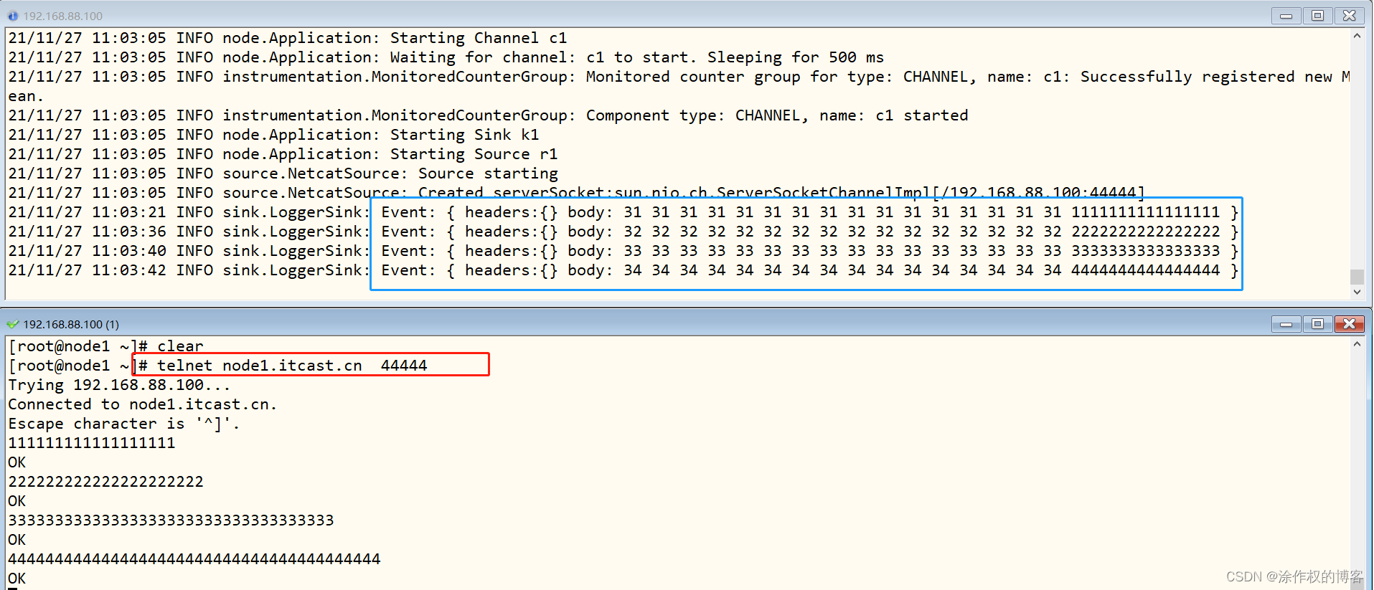Minimize the 192.168.88.100 (1) terminal window
Screen dimensions: 1374x590
[1286, 324]
